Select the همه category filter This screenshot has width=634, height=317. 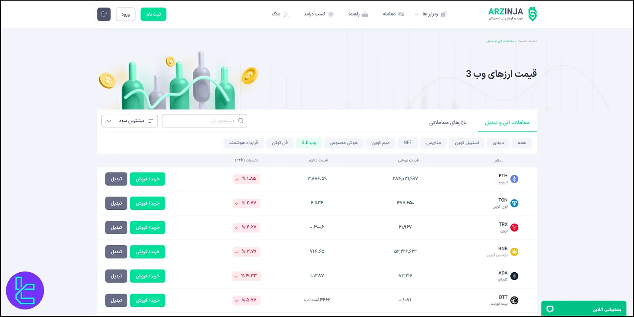click(x=522, y=143)
